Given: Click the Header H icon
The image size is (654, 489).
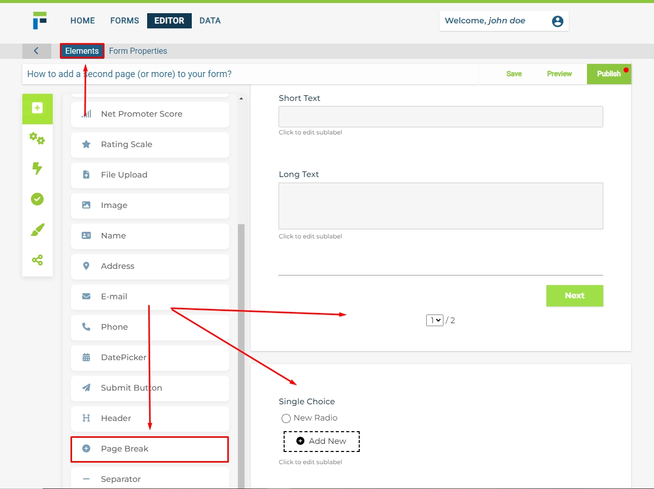Looking at the screenshot, I should pyautogui.click(x=86, y=418).
